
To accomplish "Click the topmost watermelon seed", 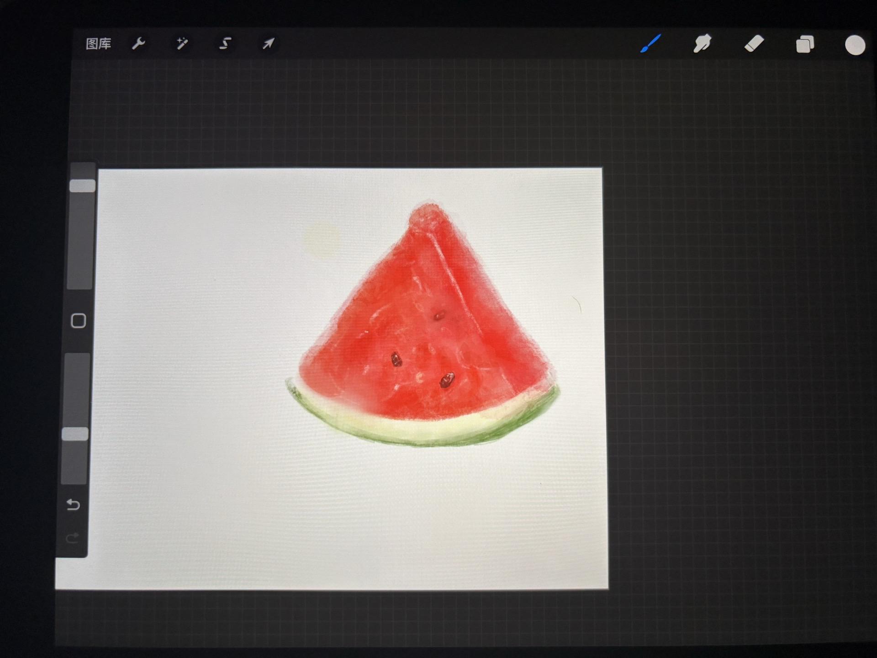I will coord(439,316).
